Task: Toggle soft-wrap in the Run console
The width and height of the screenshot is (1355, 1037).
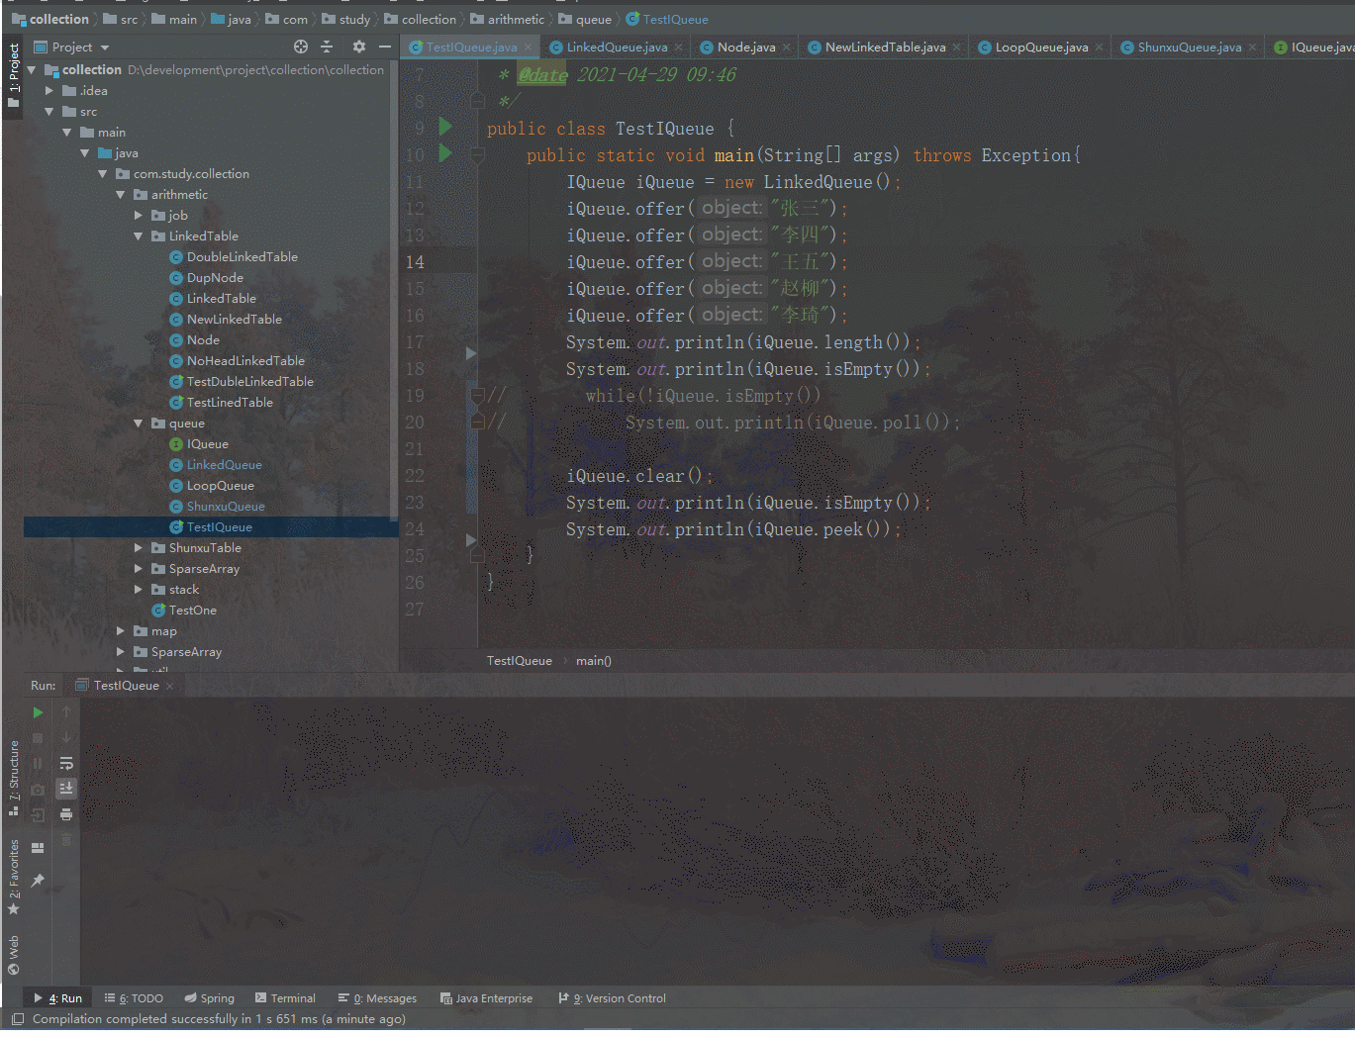Action: tap(66, 764)
